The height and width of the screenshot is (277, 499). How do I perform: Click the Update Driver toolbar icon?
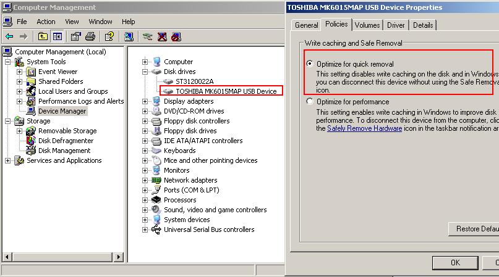147,37
